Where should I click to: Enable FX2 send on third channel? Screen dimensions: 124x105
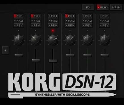coord(53,21)
